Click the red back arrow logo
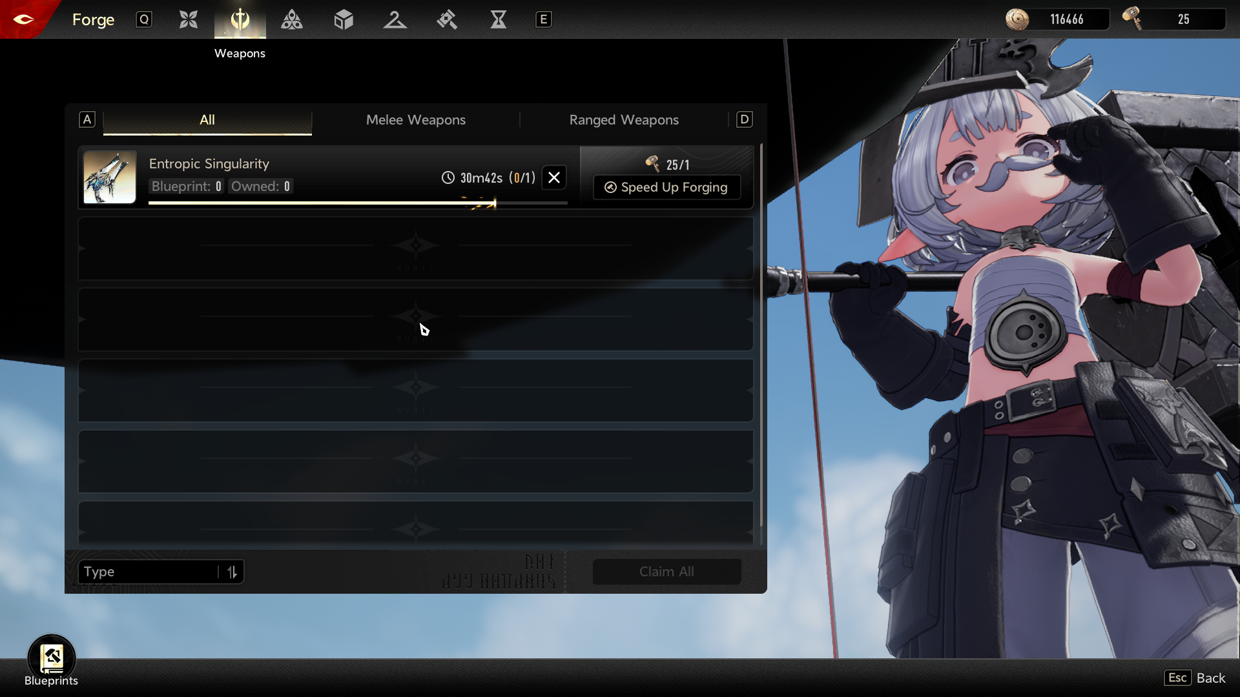The image size is (1240, 697). [23, 19]
